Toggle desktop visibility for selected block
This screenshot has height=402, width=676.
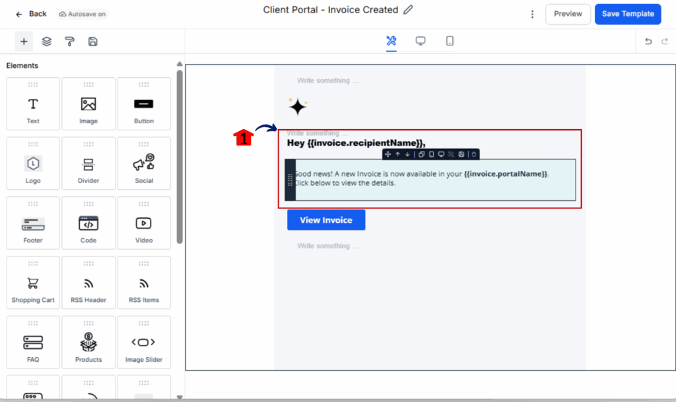[441, 154]
